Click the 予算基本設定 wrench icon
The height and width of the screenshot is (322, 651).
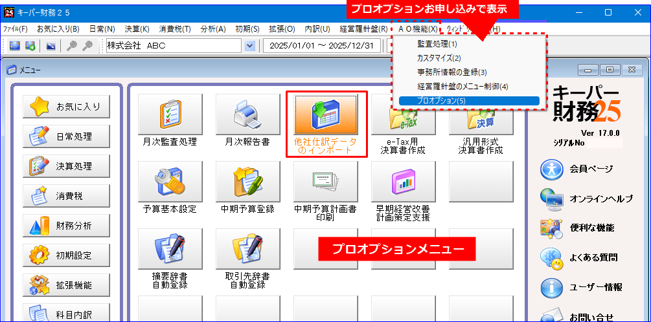click(x=170, y=180)
